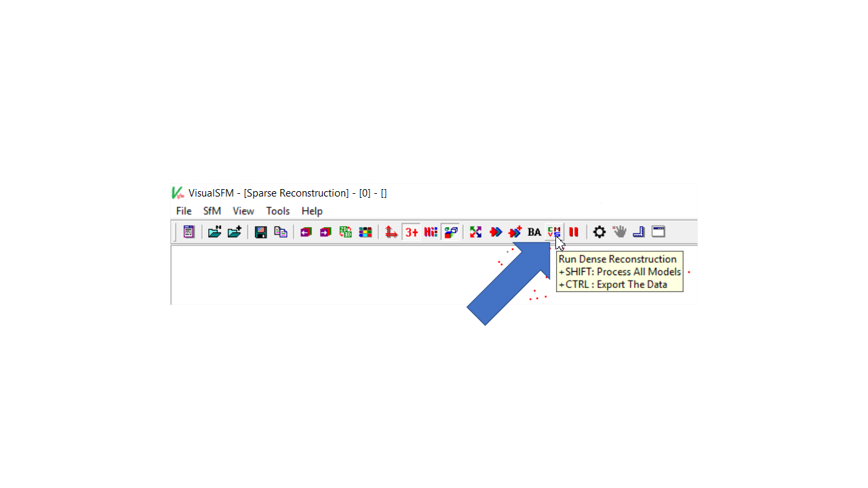This screenshot has width=868, height=488.
Task: Switch the 2D/3D view icon
Action: click(x=345, y=232)
